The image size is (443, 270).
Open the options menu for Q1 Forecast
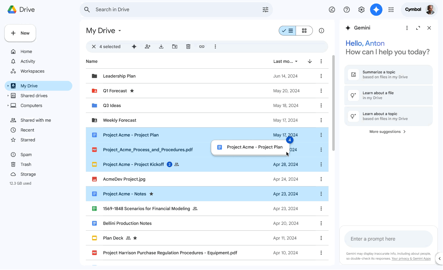[x=321, y=91]
